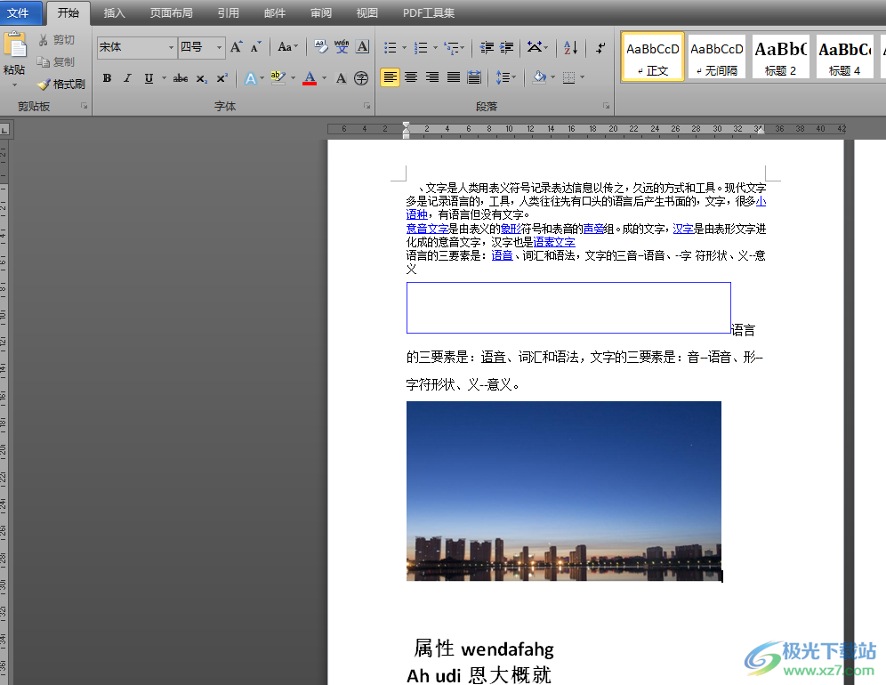Click the Increase Indent icon
886x685 pixels.
[x=507, y=48]
